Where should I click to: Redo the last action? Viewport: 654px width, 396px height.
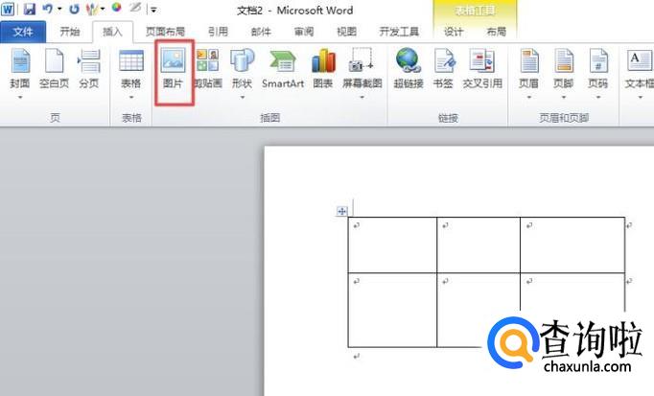coord(74,9)
